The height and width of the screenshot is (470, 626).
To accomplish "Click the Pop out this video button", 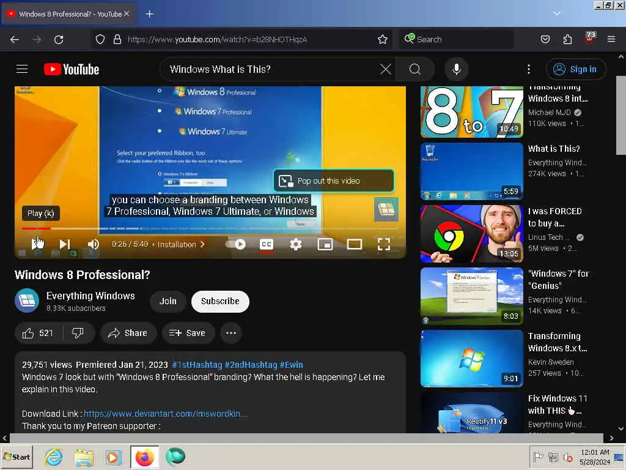I will click(x=334, y=181).
